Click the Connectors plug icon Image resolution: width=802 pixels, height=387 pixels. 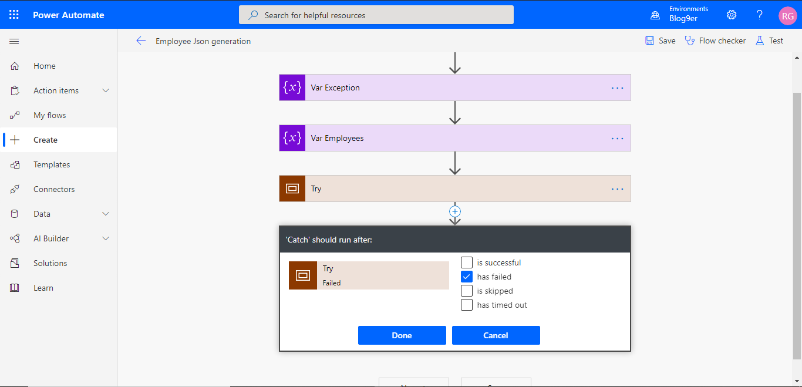pyautogui.click(x=15, y=189)
